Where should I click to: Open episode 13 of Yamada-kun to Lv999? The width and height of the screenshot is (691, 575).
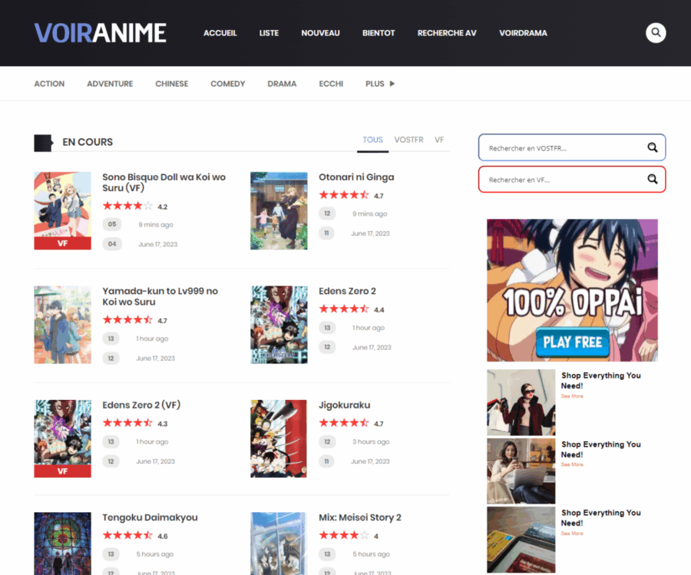[111, 339]
